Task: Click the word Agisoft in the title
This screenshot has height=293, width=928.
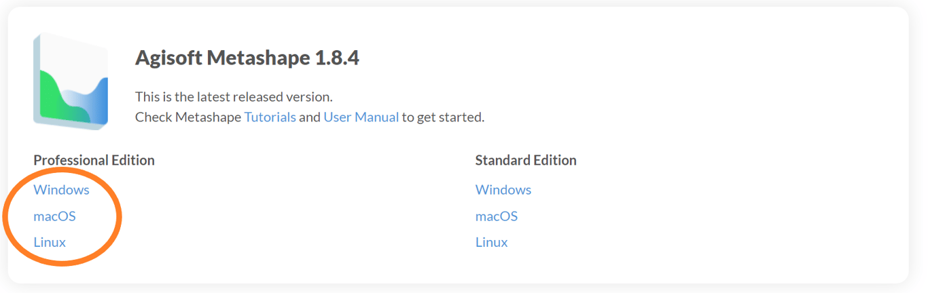Action: click(168, 58)
